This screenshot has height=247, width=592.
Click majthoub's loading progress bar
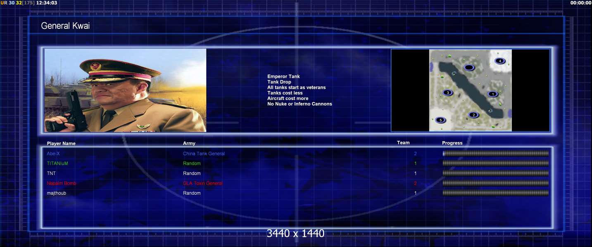pos(496,193)
